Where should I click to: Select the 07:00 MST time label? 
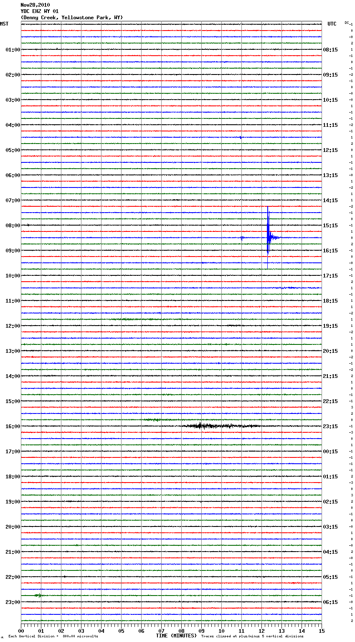click(x=13, y=200)
